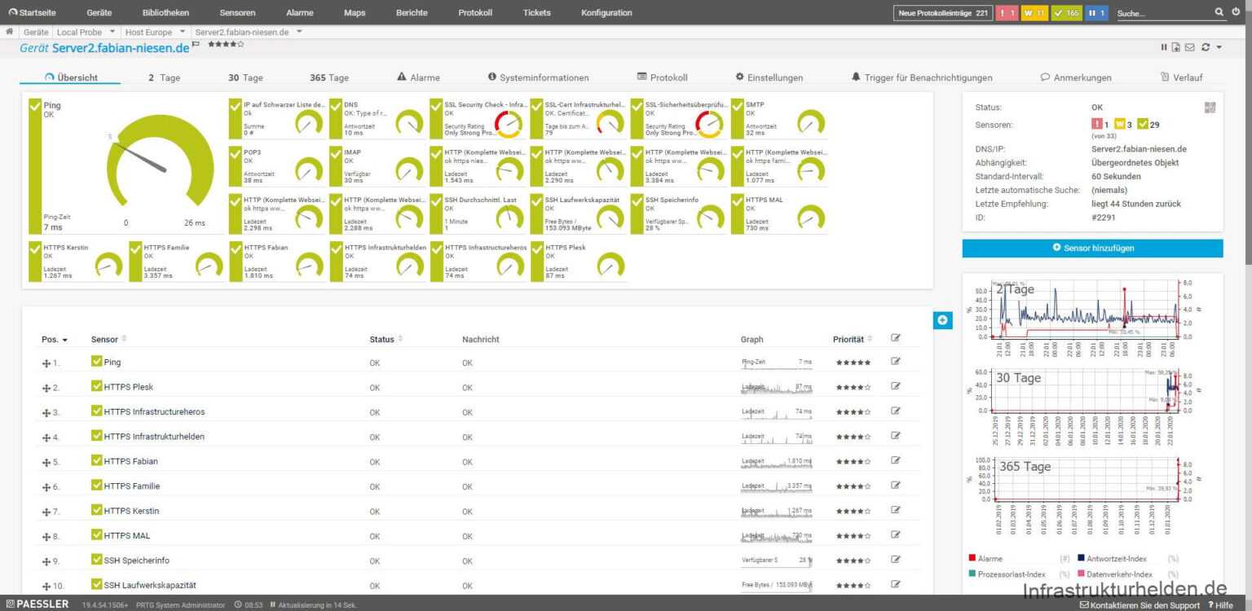Refresh the device page data
Screen dimensions: 1252x611
coord(1205,47)
